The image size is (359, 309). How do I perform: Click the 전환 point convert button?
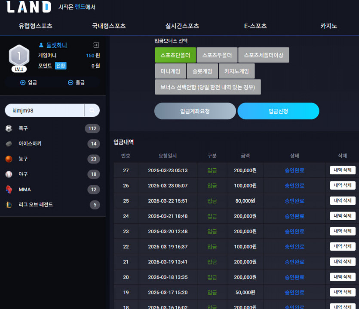click(x=61, y=66)
